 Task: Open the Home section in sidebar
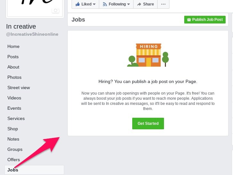pos(13,46)
